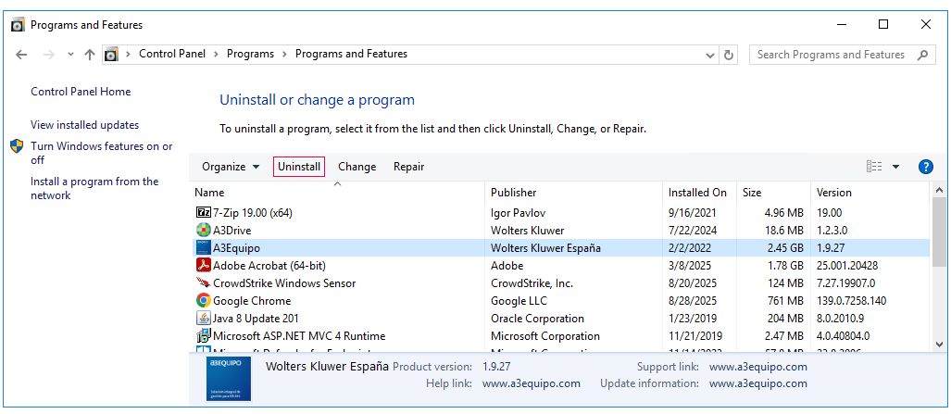Expand the view options dropdown arrow
This screenshot has height=414, width=951.
(x=895, y=167)
